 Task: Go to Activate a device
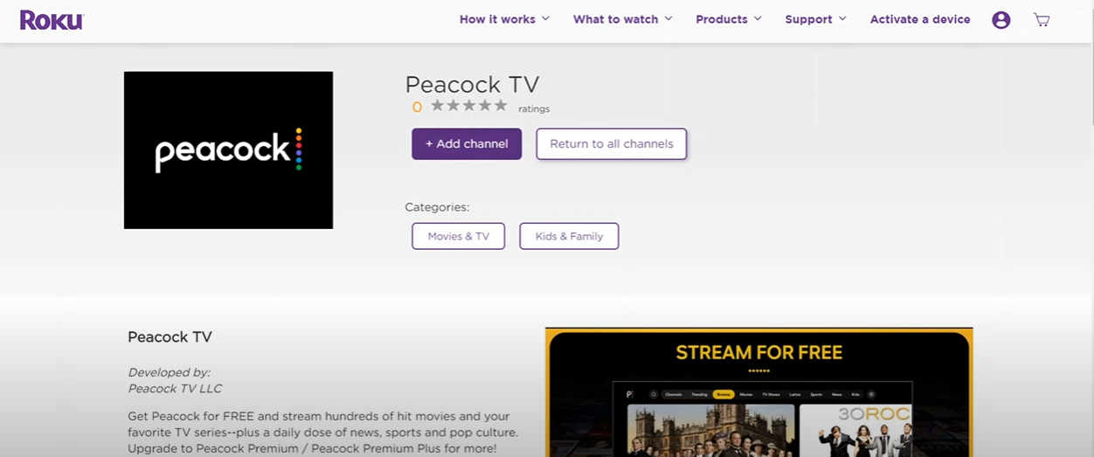coord(920,19)
